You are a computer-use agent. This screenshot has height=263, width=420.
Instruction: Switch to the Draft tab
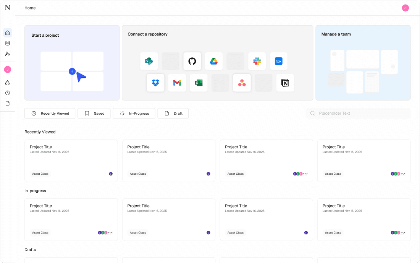click(173, 113)
